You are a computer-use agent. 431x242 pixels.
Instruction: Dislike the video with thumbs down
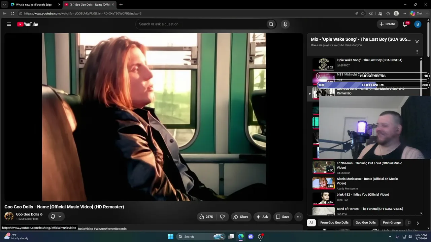pyautogui.click(x=222, y=217)
